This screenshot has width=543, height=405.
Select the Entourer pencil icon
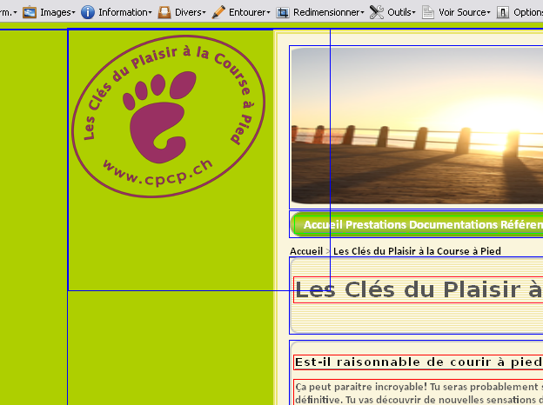pos(218,12)
